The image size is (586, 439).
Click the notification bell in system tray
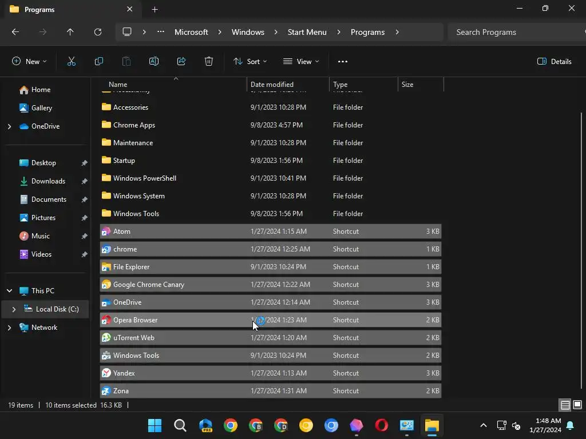tap(571, 425)
